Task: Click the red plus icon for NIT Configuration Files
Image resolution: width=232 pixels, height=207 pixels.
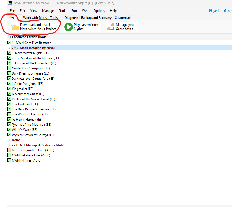Action: [x=9, y=150]
